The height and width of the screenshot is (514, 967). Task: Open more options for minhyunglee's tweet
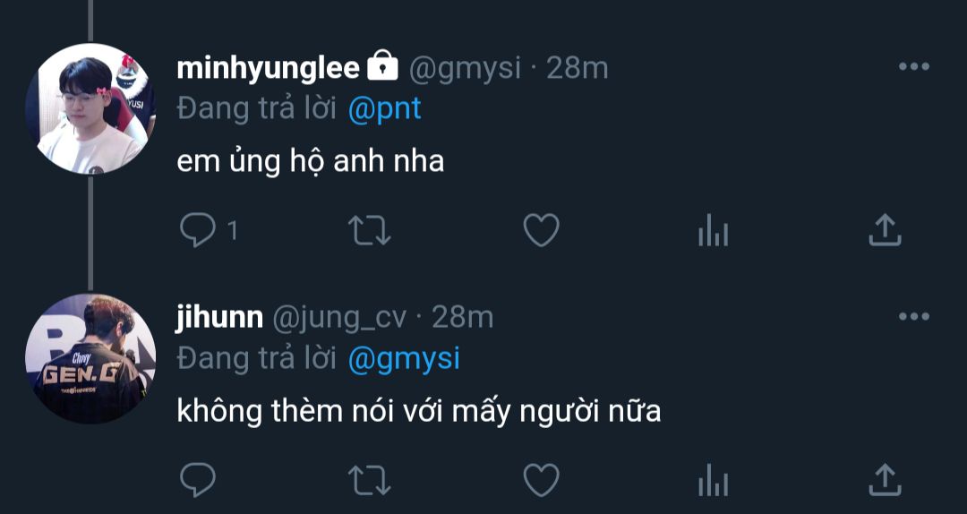913,67
